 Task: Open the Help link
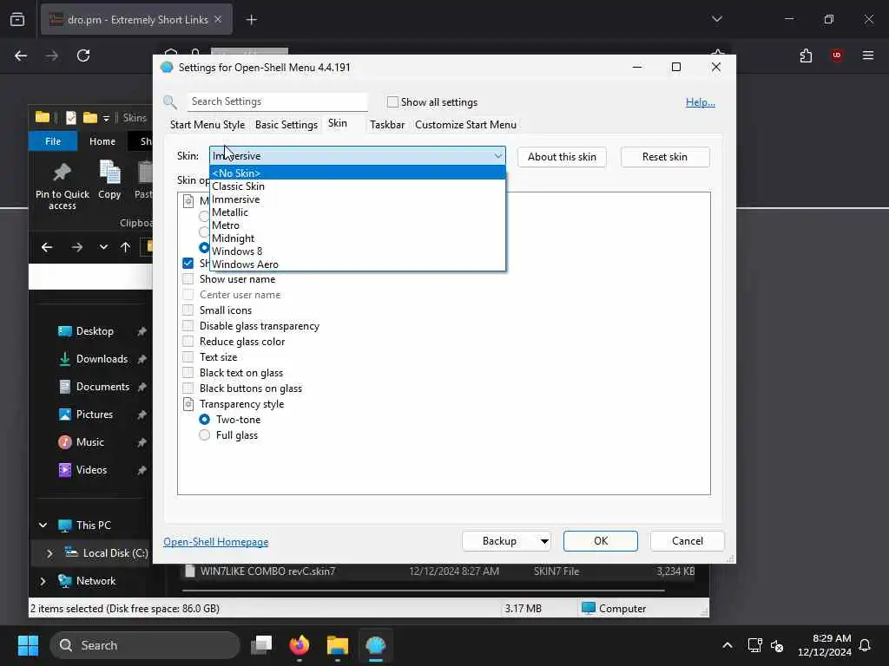pos(701,102)
